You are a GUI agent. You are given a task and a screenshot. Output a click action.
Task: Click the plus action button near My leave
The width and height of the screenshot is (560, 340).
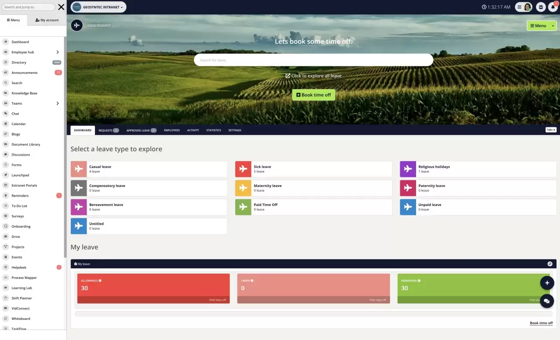[547, 283]
